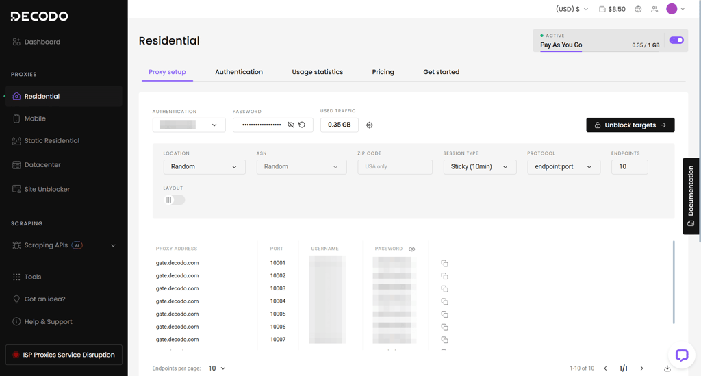Open the Protocol dropdown
The image size is (701, 376).
click(x=564, y=166)
